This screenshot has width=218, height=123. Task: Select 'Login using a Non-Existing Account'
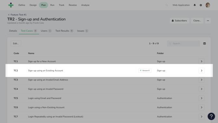[x=46, y=107]
